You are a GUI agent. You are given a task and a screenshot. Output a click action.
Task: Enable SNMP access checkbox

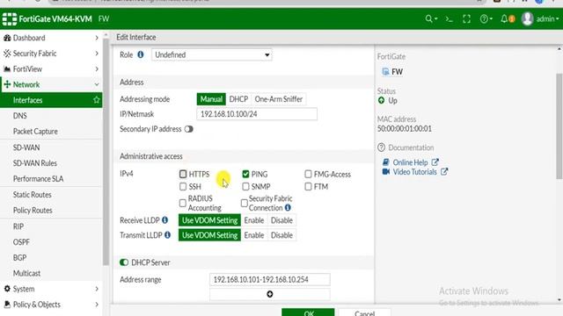245,186
